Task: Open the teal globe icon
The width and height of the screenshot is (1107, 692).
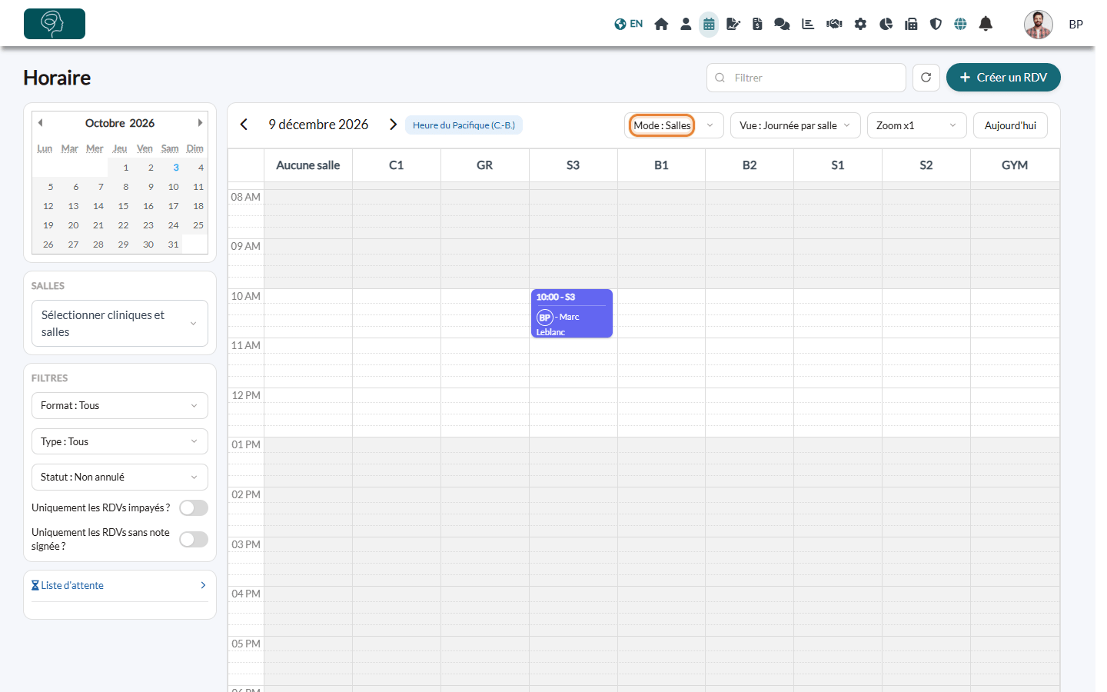Action: tap(960, 24)
